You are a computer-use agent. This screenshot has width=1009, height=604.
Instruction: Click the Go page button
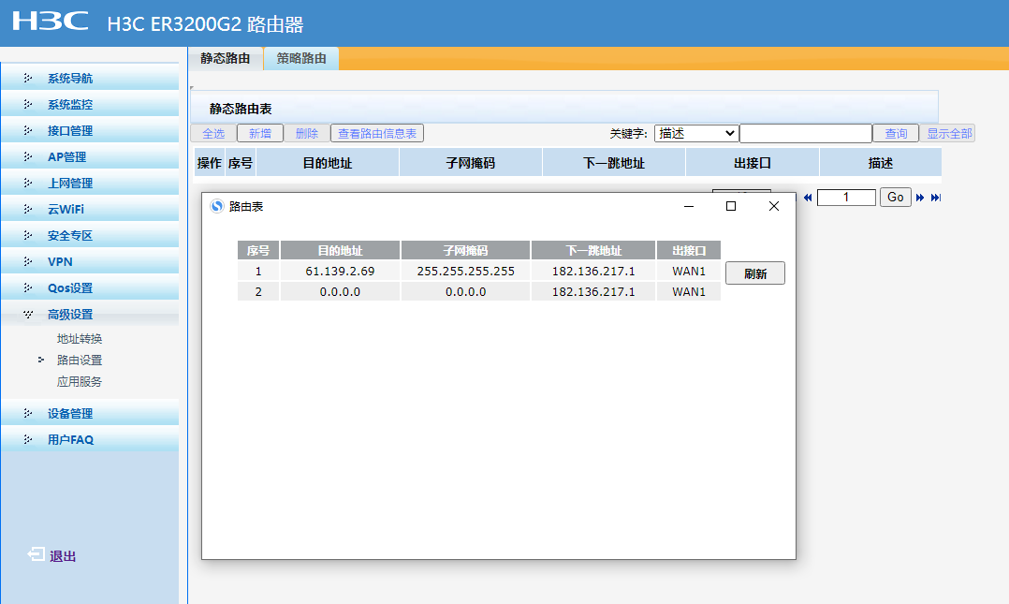point(896,197)
